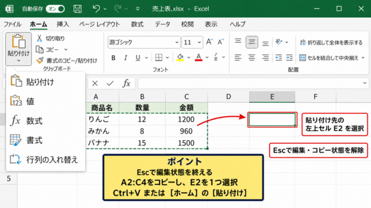
Task: Toggle middle vertical alignment
Action: pyautogui.click(x=252, y=42)
